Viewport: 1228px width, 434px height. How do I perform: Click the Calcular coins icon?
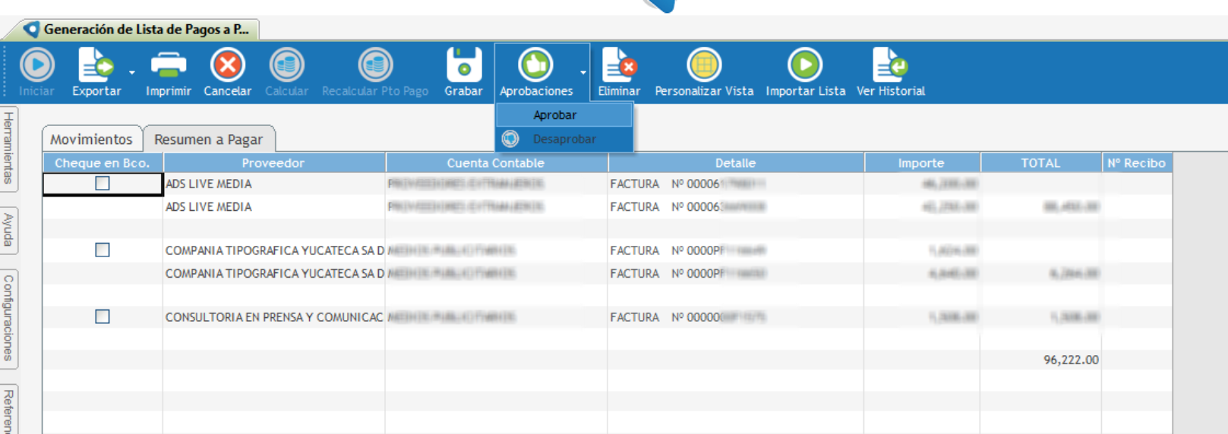[286, 65]
